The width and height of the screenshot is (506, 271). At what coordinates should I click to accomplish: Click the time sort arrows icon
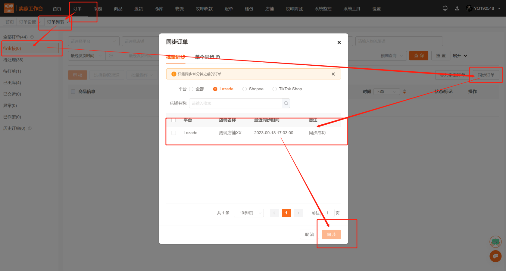click(x=404, y=92)
